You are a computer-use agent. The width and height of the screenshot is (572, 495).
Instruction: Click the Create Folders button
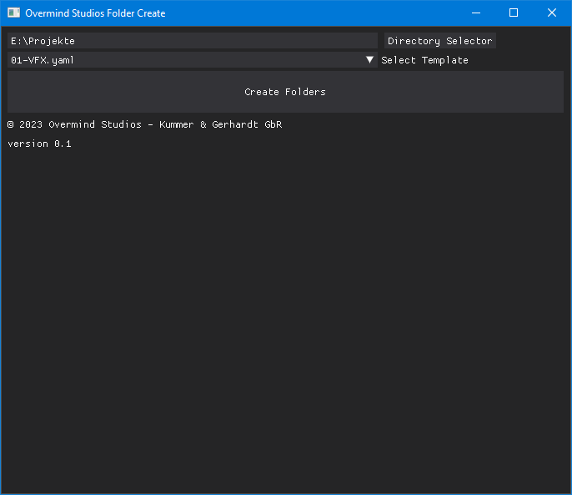tap(285, 92)
